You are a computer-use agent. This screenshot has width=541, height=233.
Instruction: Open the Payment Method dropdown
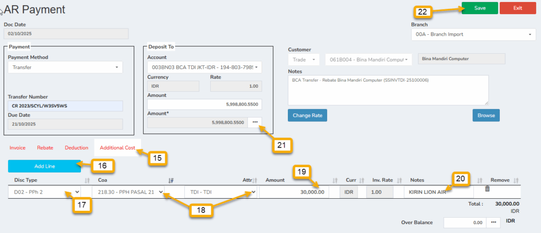[x=65, y=67]
